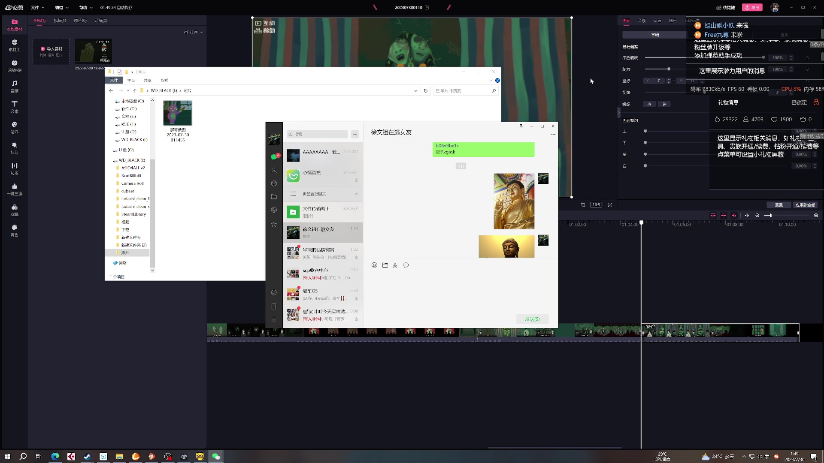Toggle second pink timeline link button
The image size is (824, 463).
point(724,216)
